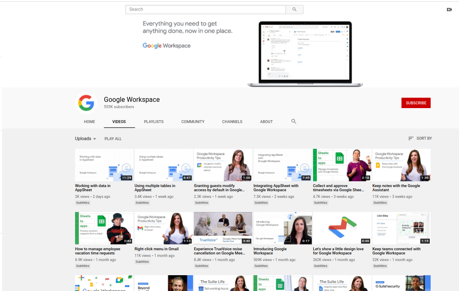Open Collect and approve timesheets video thumbnail
This screenshot has width=459, height=291.
click(342, 165)
